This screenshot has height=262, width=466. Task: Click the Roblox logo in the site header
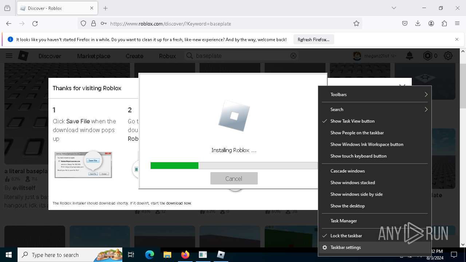click(23, 56)
